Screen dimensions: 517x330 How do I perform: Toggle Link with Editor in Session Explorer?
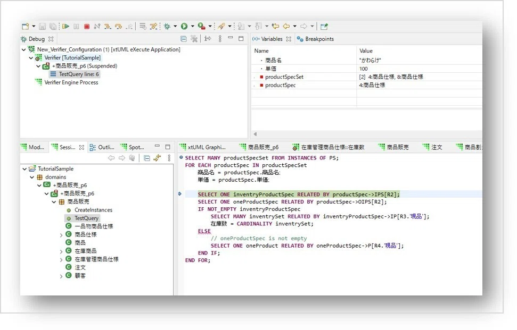click(157, 158)
